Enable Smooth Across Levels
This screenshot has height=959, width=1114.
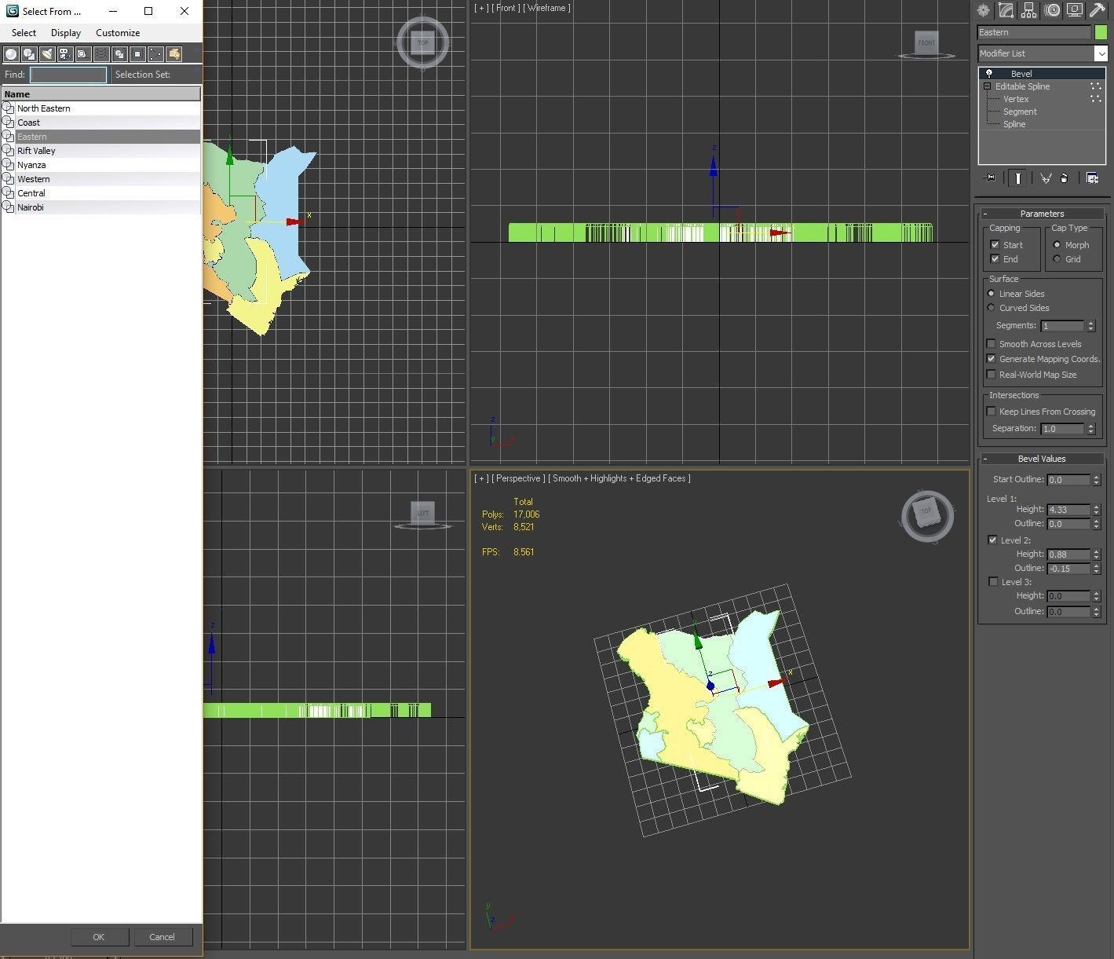(x=991, y=344)
